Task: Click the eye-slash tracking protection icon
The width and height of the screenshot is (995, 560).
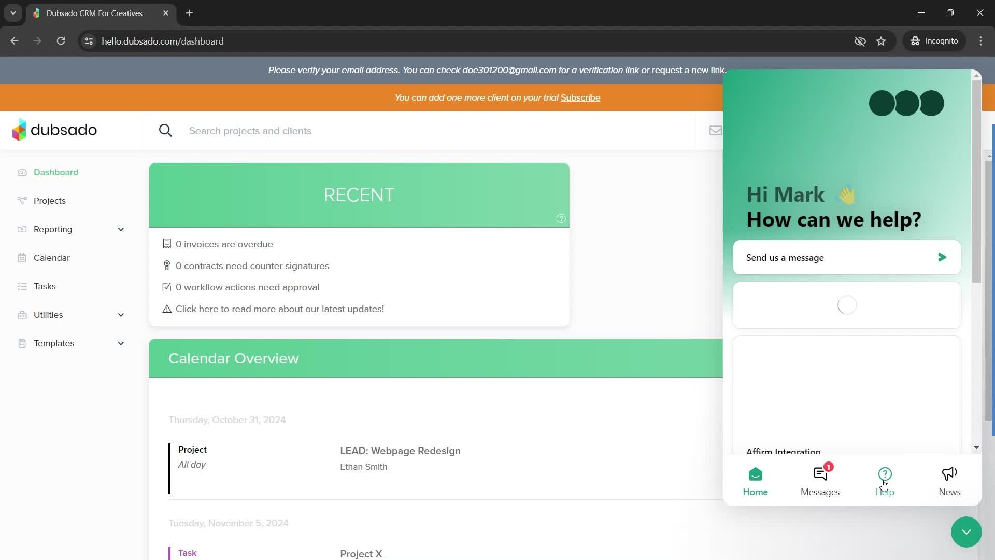Action: point(860,41)
